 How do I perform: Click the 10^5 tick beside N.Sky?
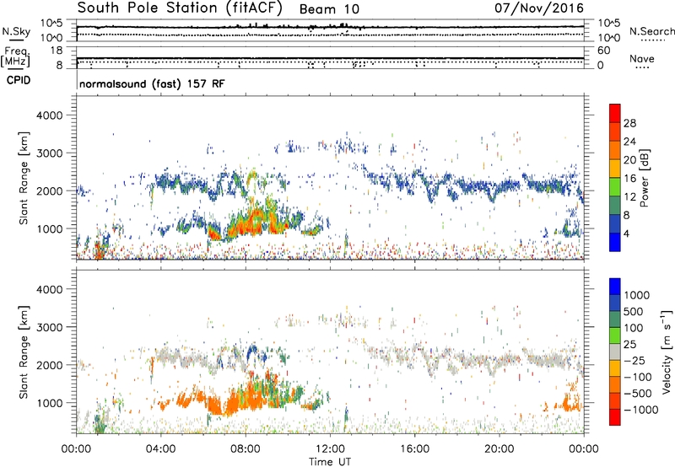pos(51,24)
